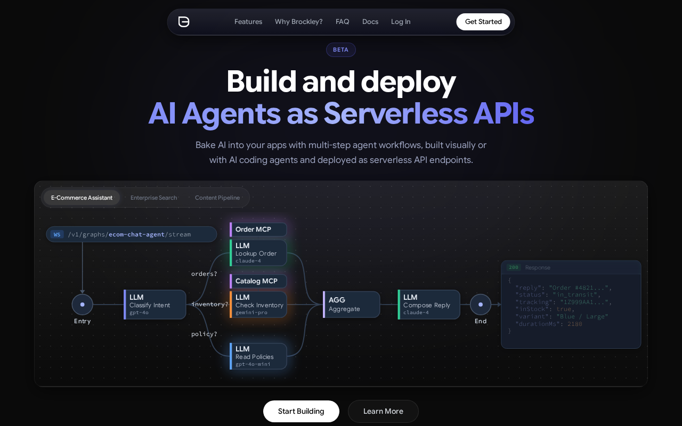
Task: Click the Learn More button
Action: point(383,411)
